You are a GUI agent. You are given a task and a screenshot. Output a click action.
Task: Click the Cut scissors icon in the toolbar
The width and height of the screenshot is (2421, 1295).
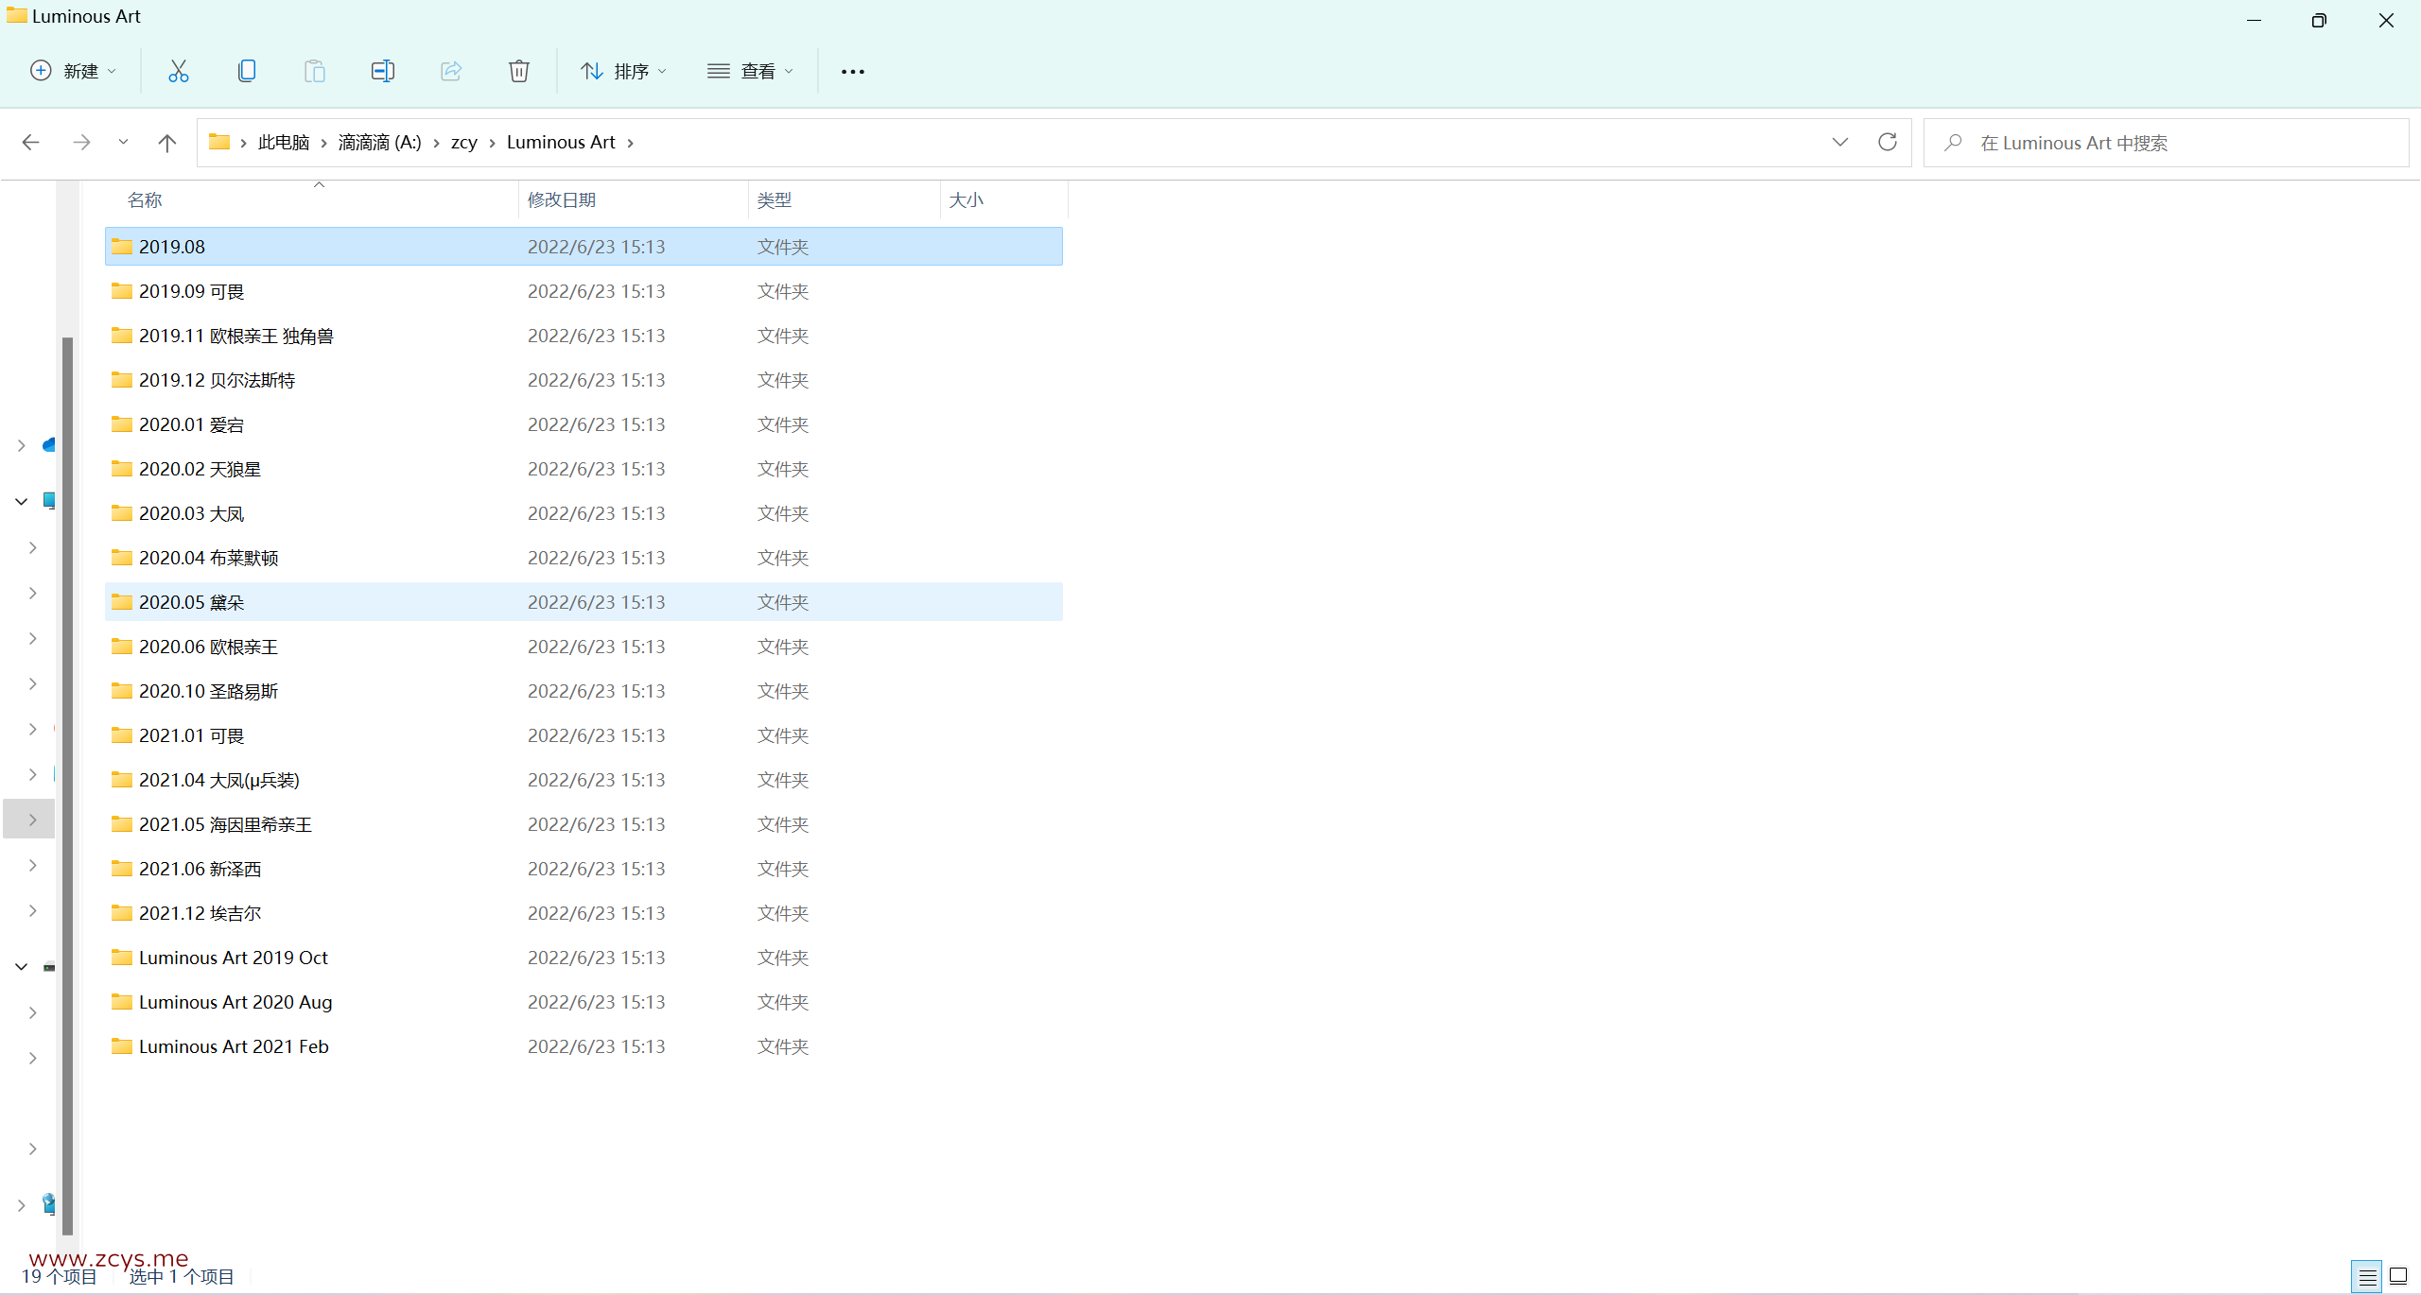point(178,71)
